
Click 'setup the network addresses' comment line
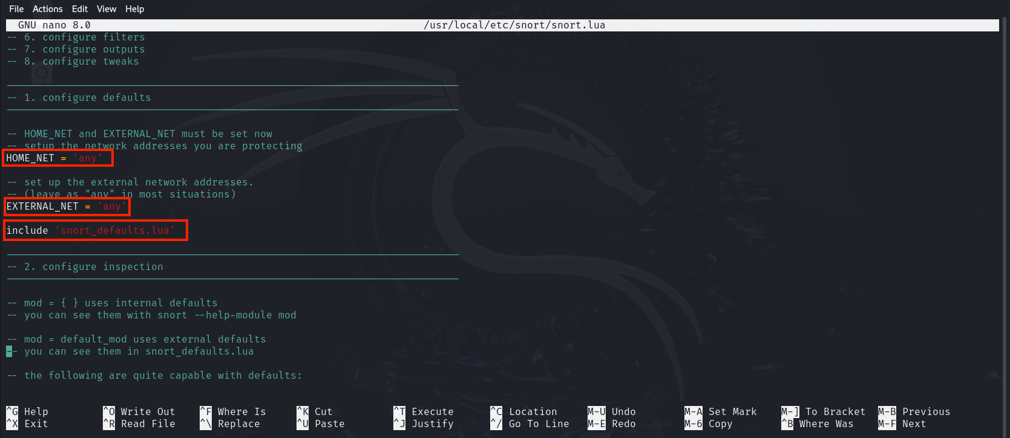(154, 146)
